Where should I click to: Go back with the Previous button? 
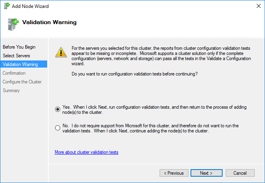(x=174, y=173)
